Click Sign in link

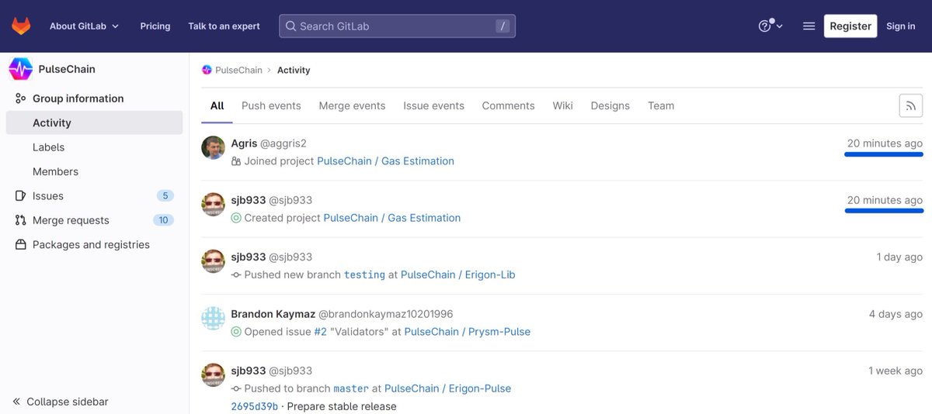click(x=901, y=26)
